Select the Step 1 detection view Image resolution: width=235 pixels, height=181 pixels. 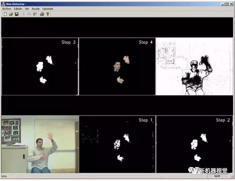tap(117, 144)
